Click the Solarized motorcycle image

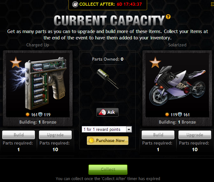point(177,85)
